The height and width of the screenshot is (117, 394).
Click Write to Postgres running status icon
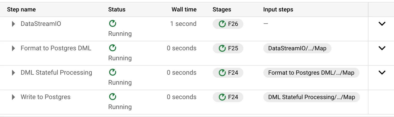tap(113, 97)
